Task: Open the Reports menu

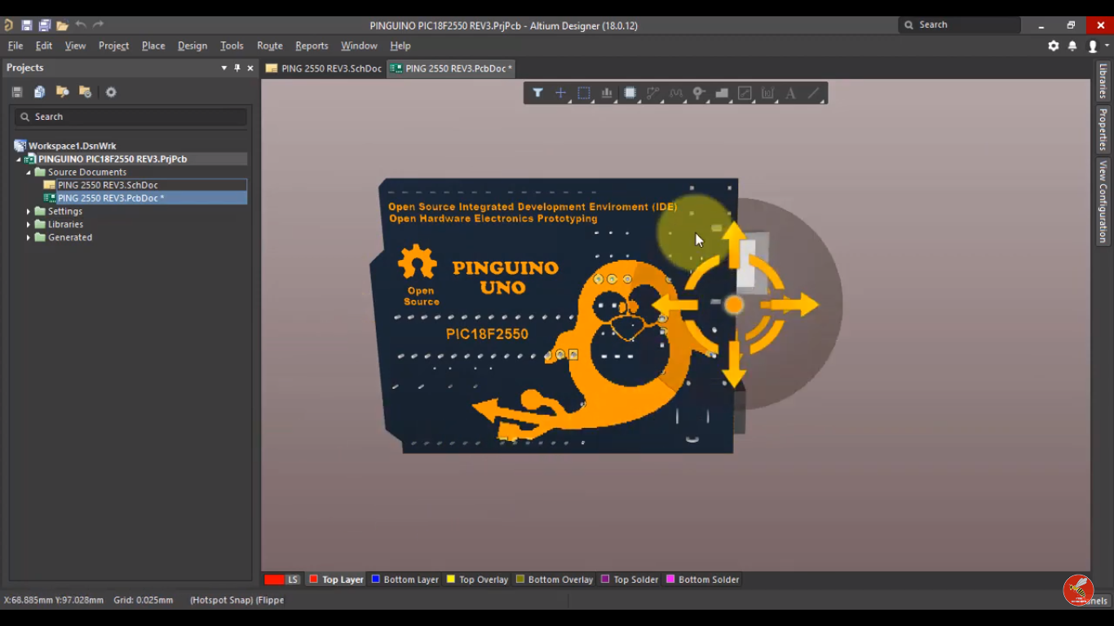Action: point(312,46)
